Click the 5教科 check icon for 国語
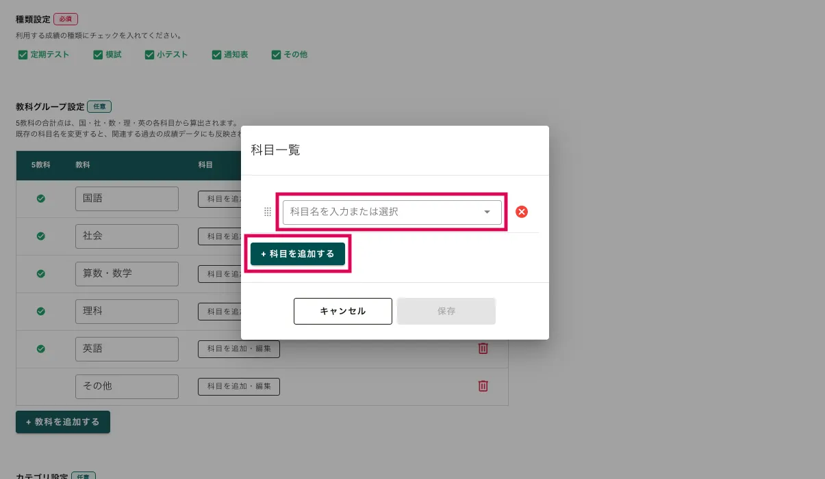The height and width of the screenshot is (479, 825). click(x=40, y=199)
